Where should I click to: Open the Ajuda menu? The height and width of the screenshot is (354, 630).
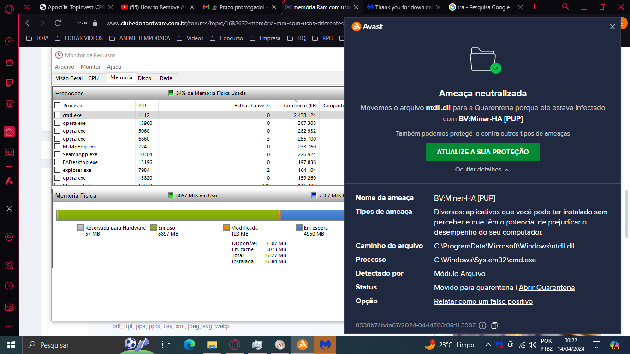coord(114,67)
